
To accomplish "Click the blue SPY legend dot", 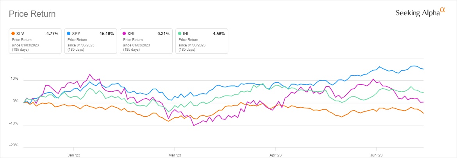I will (69, 34).
